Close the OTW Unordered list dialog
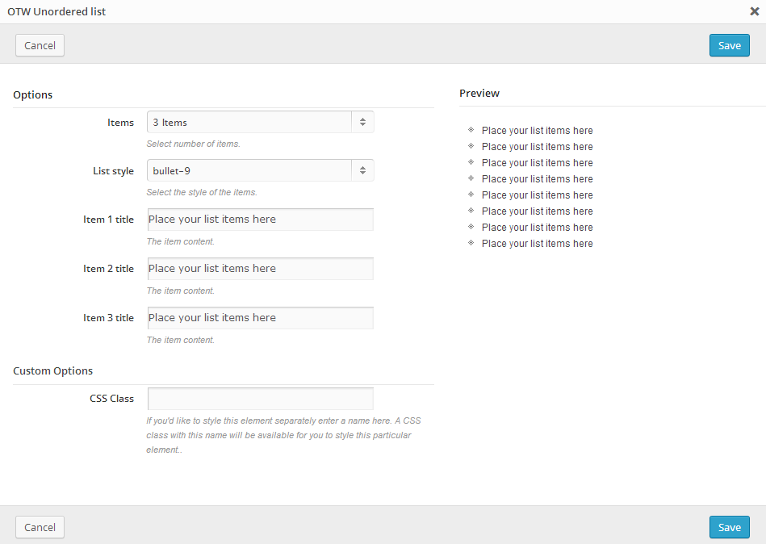766x544 pixels. [754, 11]
